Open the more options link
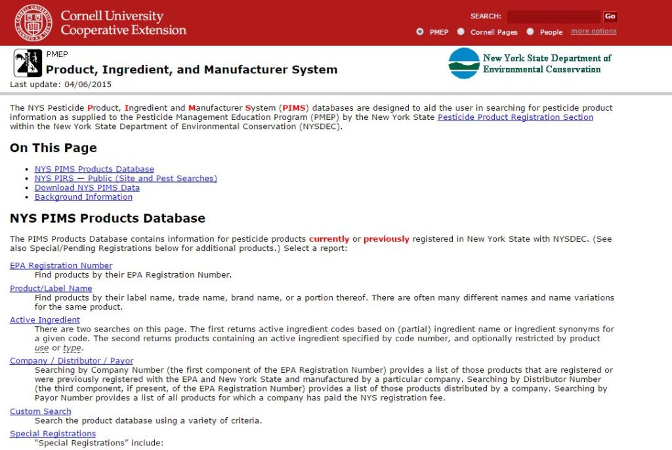Viewport: 672px width, 450px height. click(593, 31)
